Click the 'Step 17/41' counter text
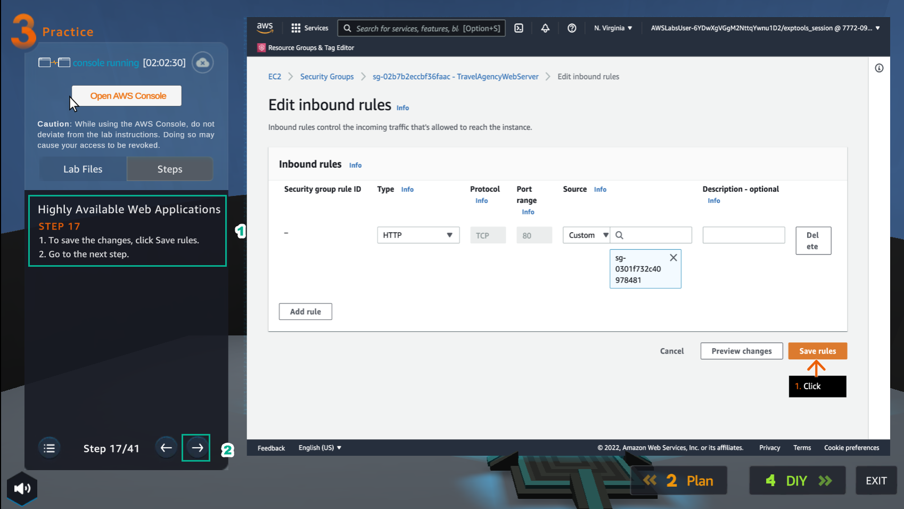The width and height of the screenshot is (904, 509). [x=111, y=448]
